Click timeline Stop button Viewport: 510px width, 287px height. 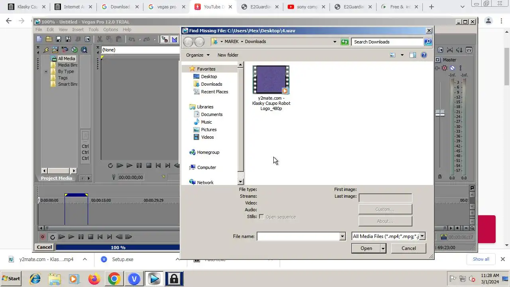pos(90,237)
